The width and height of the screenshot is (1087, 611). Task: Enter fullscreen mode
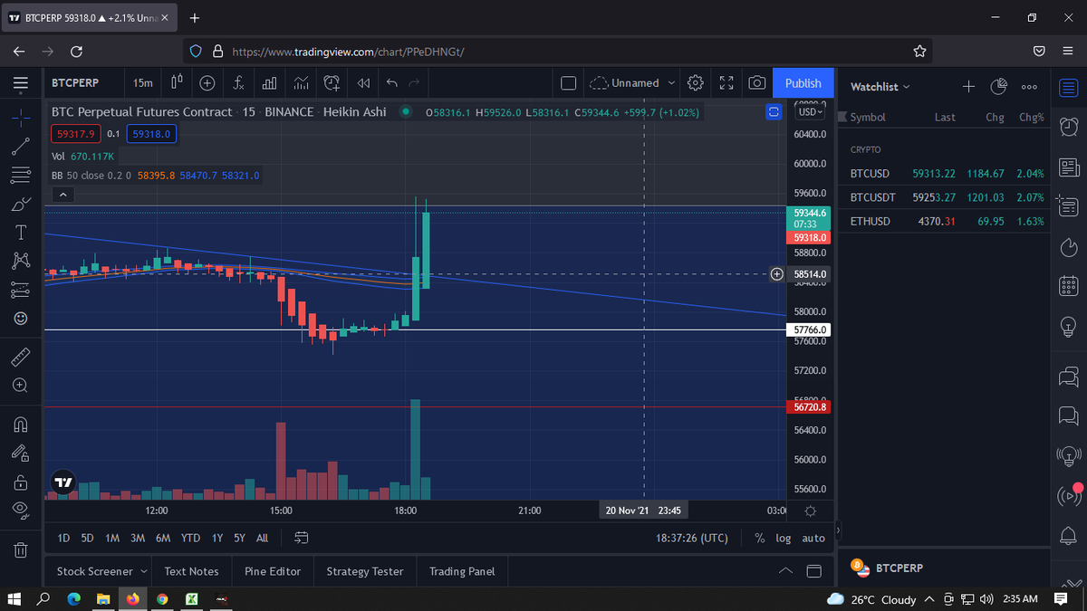point(726,82)
